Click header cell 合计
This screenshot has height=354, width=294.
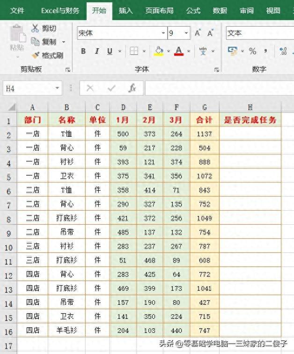(x=205, y=120)
